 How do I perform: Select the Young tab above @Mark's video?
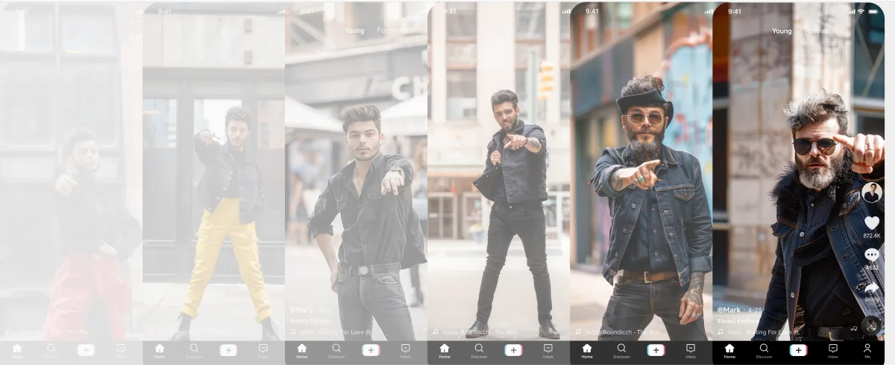coord(782,31)
